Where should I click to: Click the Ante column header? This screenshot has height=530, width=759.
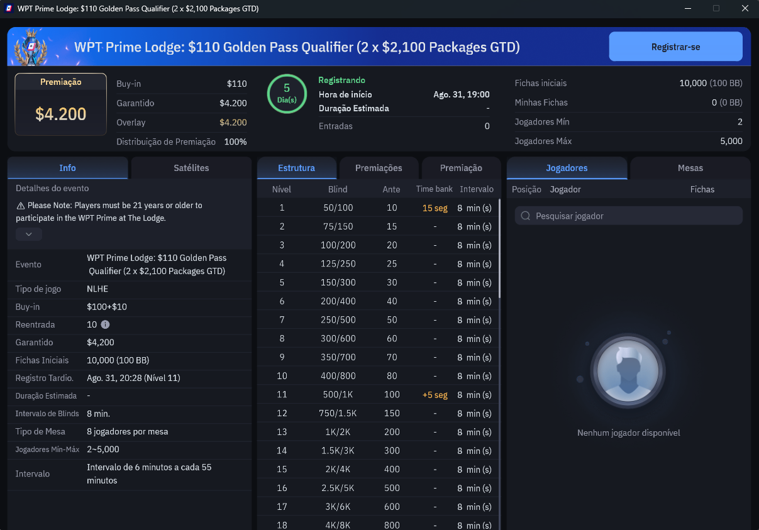pos(392,189)
